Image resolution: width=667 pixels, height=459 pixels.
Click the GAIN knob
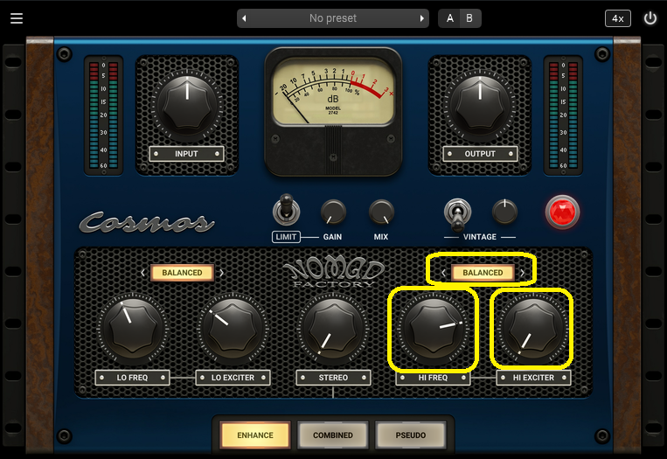click(333, 212)
